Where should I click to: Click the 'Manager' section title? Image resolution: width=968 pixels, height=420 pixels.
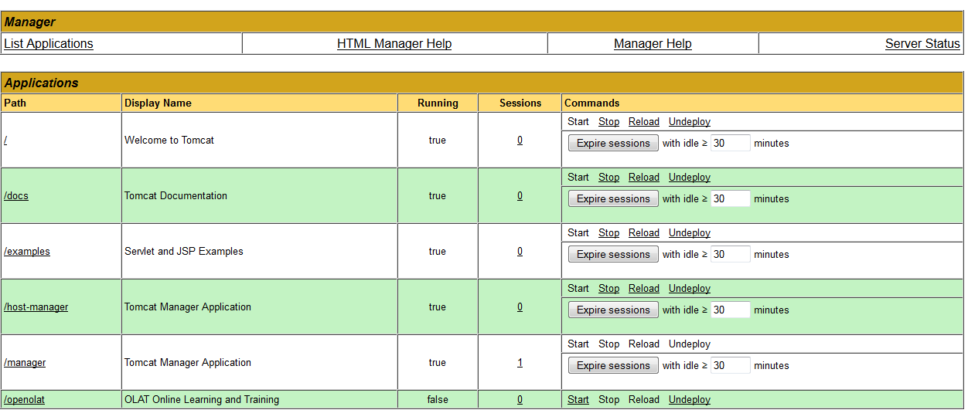click(x=30, y=22)
